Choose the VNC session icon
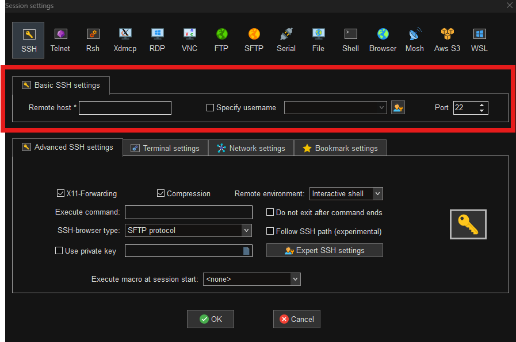 coord(189,40)
